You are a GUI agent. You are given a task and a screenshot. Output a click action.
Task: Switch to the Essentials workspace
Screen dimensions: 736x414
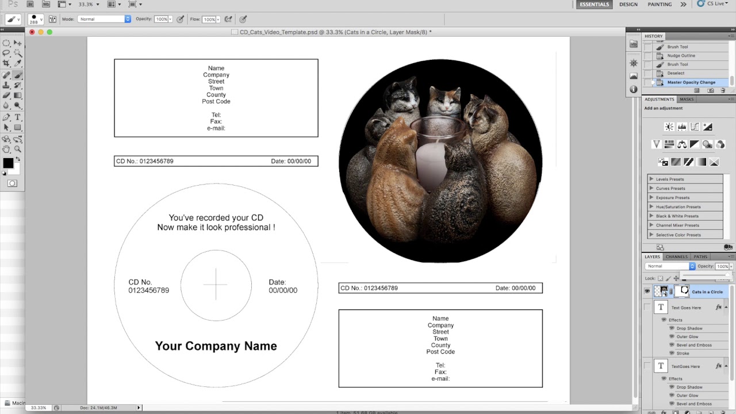tap(594, 4)
